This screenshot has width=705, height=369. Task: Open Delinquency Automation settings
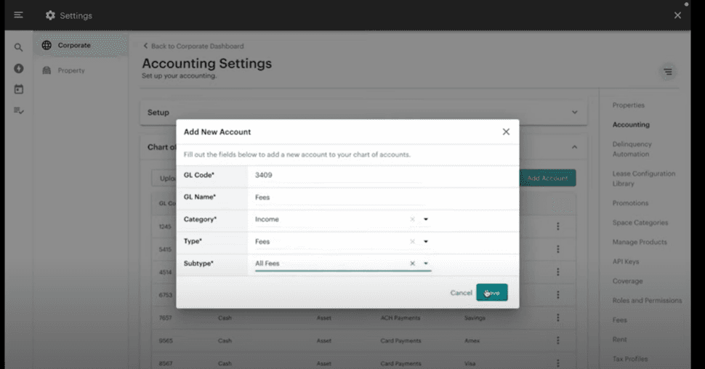coord(632,149)
